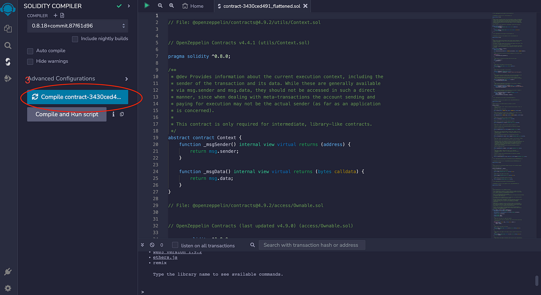Click 'function _msgData()' code line

coord(272,171)
